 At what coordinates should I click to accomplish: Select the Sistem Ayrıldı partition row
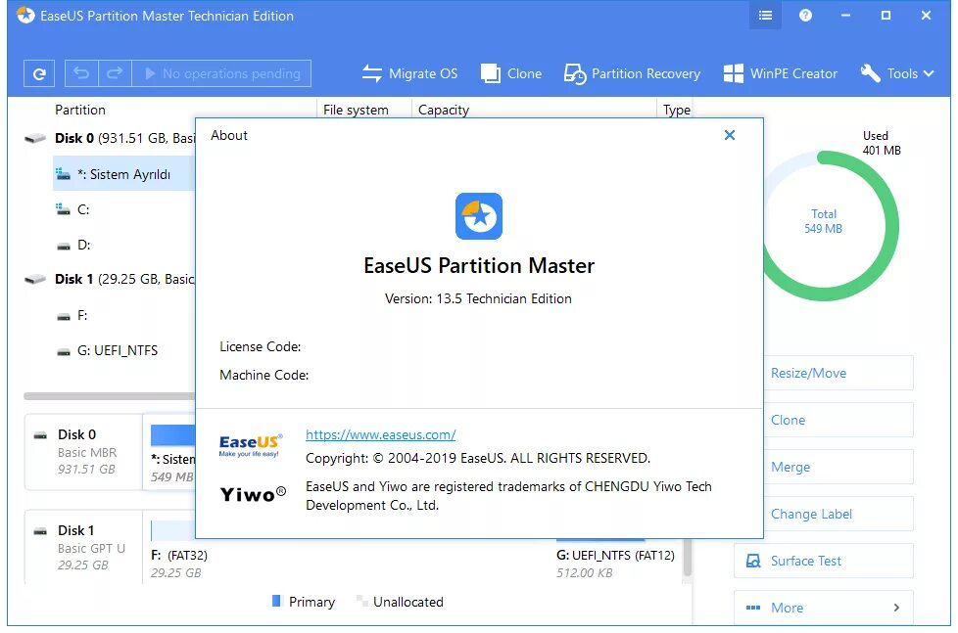point(123,174)
